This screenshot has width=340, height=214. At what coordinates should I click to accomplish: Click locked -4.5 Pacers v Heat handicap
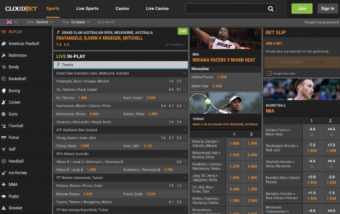point(312,132)
